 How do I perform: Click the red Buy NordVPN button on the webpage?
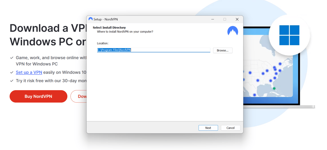click(38, 96)
